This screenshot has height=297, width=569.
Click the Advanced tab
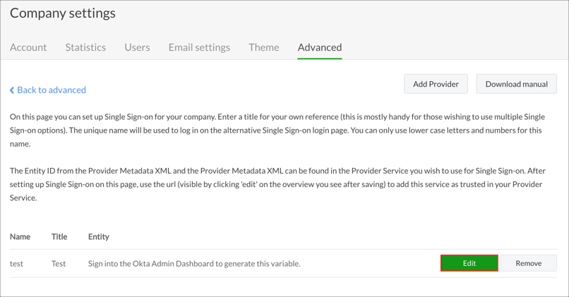320,47
